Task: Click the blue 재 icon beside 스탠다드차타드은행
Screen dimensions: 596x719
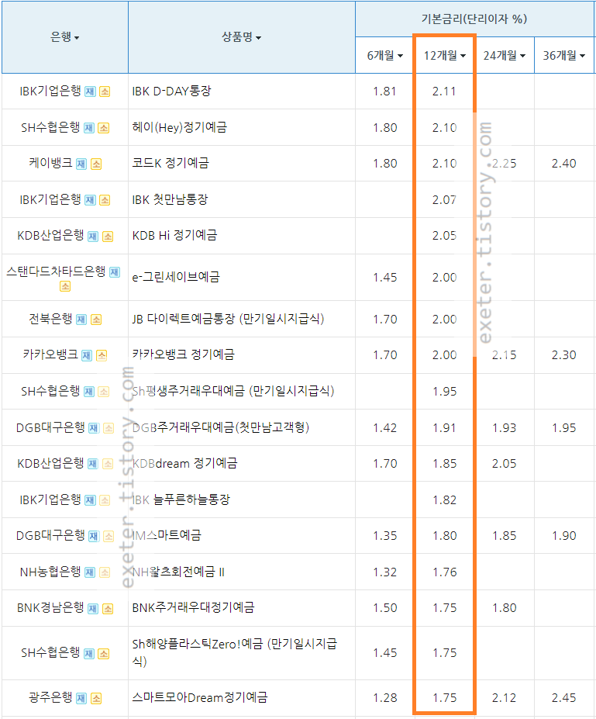Action: (x=115, y=272)
